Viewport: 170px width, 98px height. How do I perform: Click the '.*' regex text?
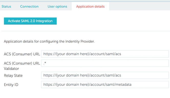click(45, 63)
